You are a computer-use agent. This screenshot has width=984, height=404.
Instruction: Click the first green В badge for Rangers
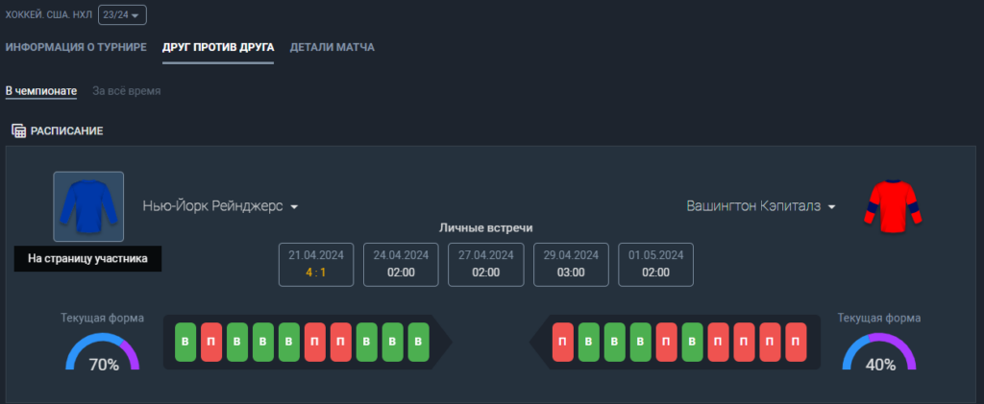[x=185, y=342]
